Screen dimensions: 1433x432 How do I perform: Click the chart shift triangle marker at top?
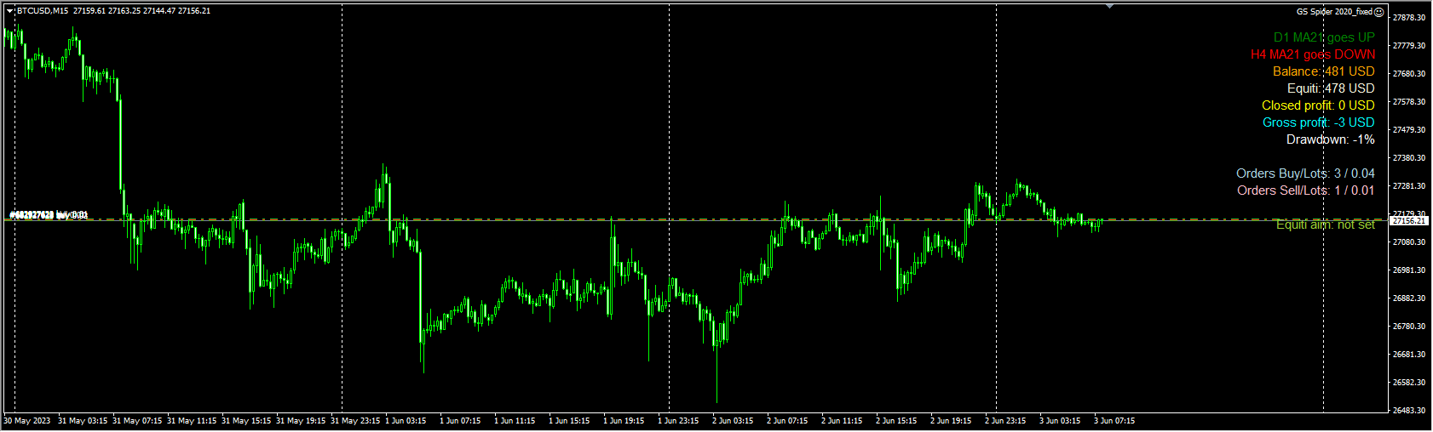1109,6
